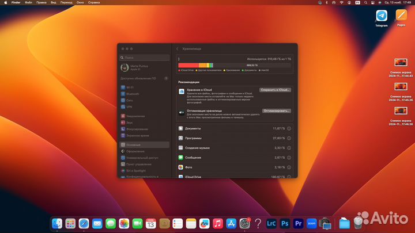
Task: Open Spotlight search in the menu bar
Action: click(x=365, y=2)
